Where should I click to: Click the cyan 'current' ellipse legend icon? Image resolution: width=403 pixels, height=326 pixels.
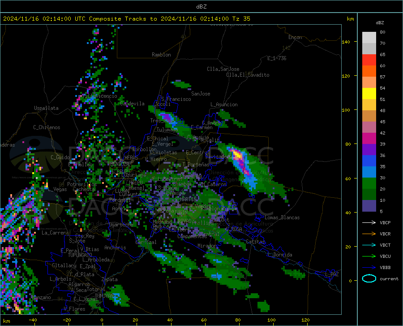(369, 278)
